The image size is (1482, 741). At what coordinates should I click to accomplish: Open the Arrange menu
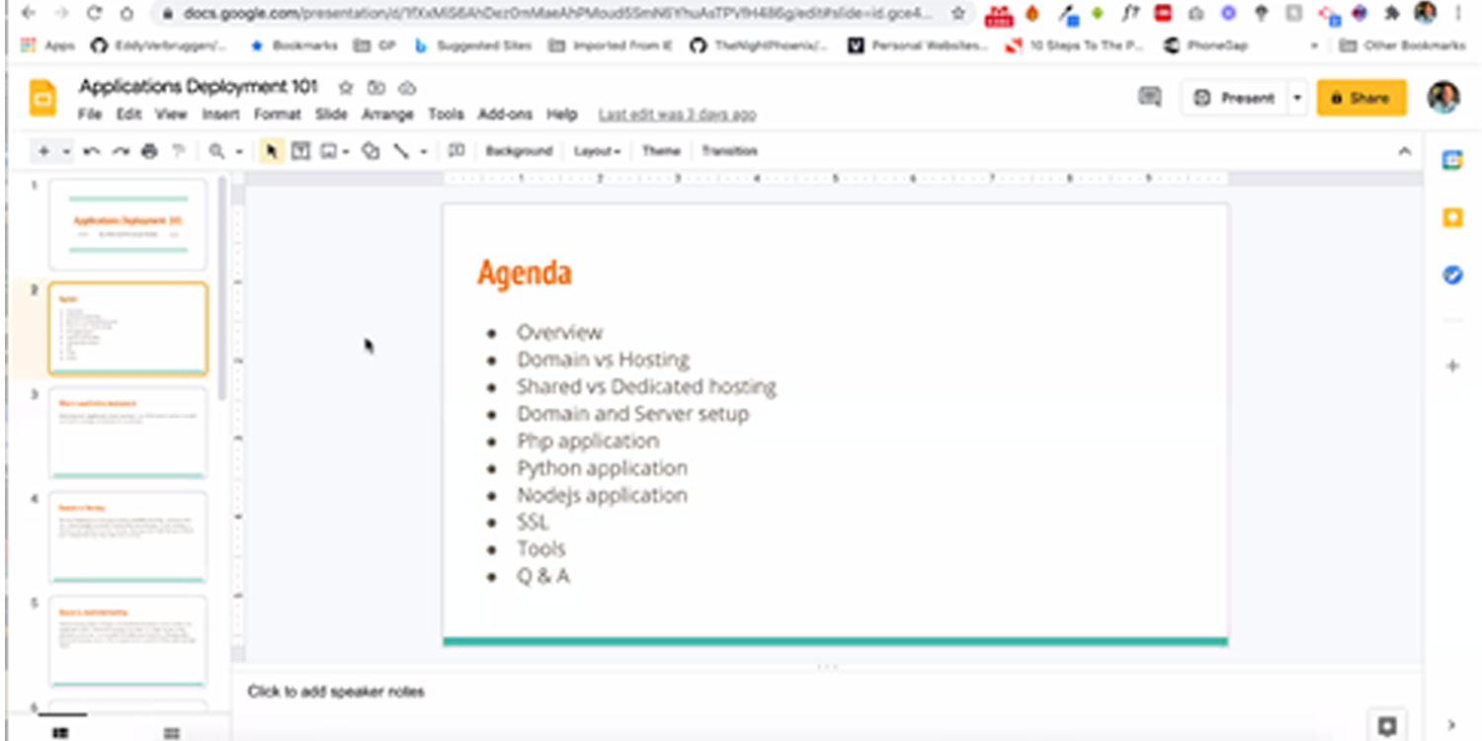coord(386,115)
